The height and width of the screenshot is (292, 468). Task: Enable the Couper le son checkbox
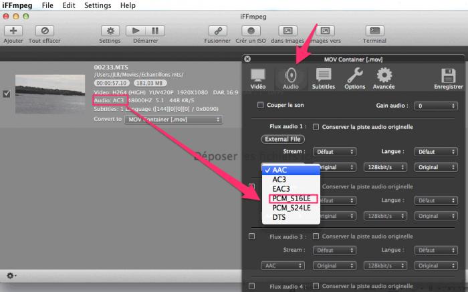(x=261, y=105)
